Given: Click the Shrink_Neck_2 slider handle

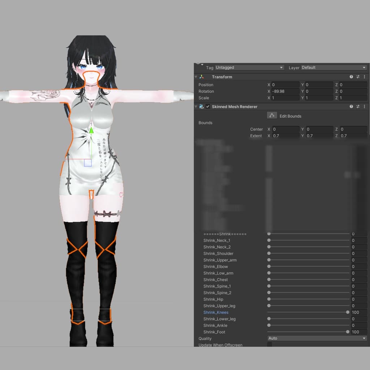Looking at the screenshot, I should pos(269,247).
